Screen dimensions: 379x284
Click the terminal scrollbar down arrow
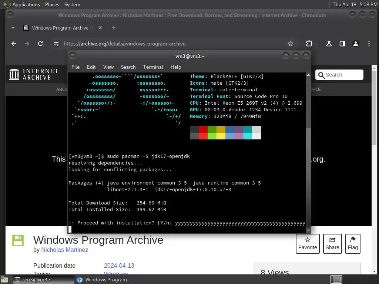[308, 230]
